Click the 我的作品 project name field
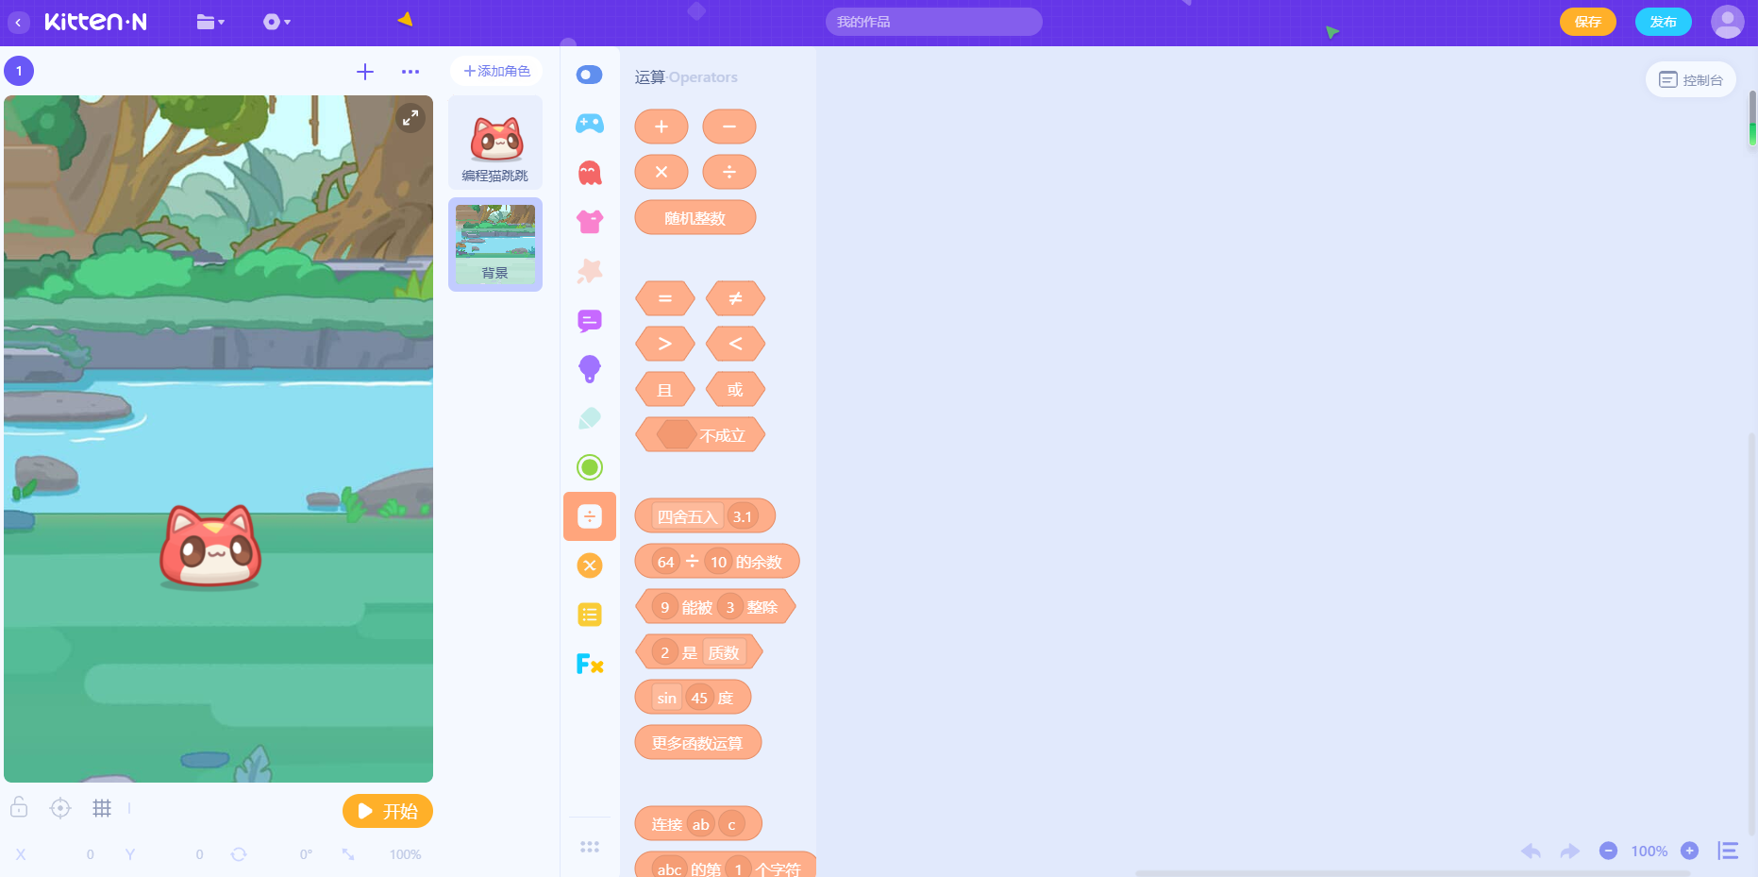Screen dimensions: 1758x877 (933, 22)
